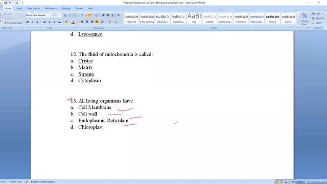Click the Numbering list icon
This screenshot has width=327, height=184.
(x=89, y=15)
